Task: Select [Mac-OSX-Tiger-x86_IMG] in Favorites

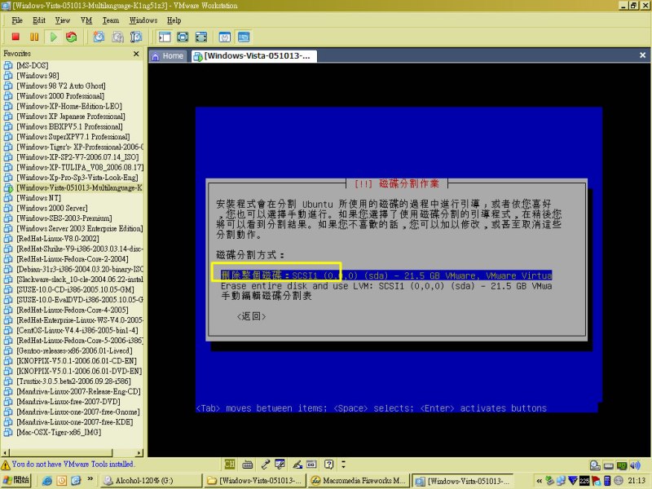Action: pyautogui.click(x=59, y=433)
